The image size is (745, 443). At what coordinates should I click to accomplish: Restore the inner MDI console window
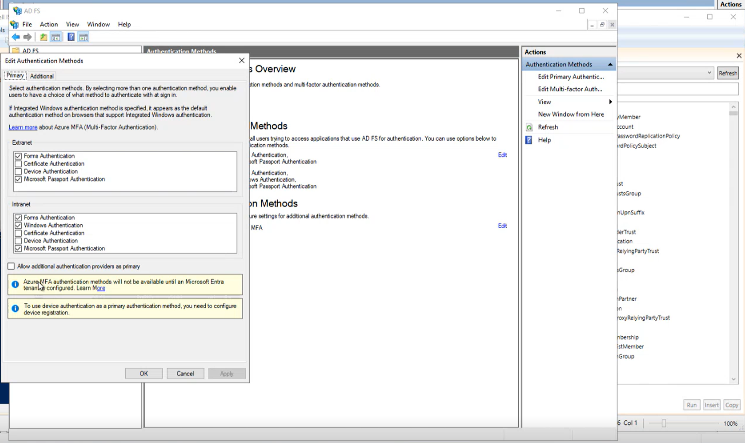coord(602,25)
